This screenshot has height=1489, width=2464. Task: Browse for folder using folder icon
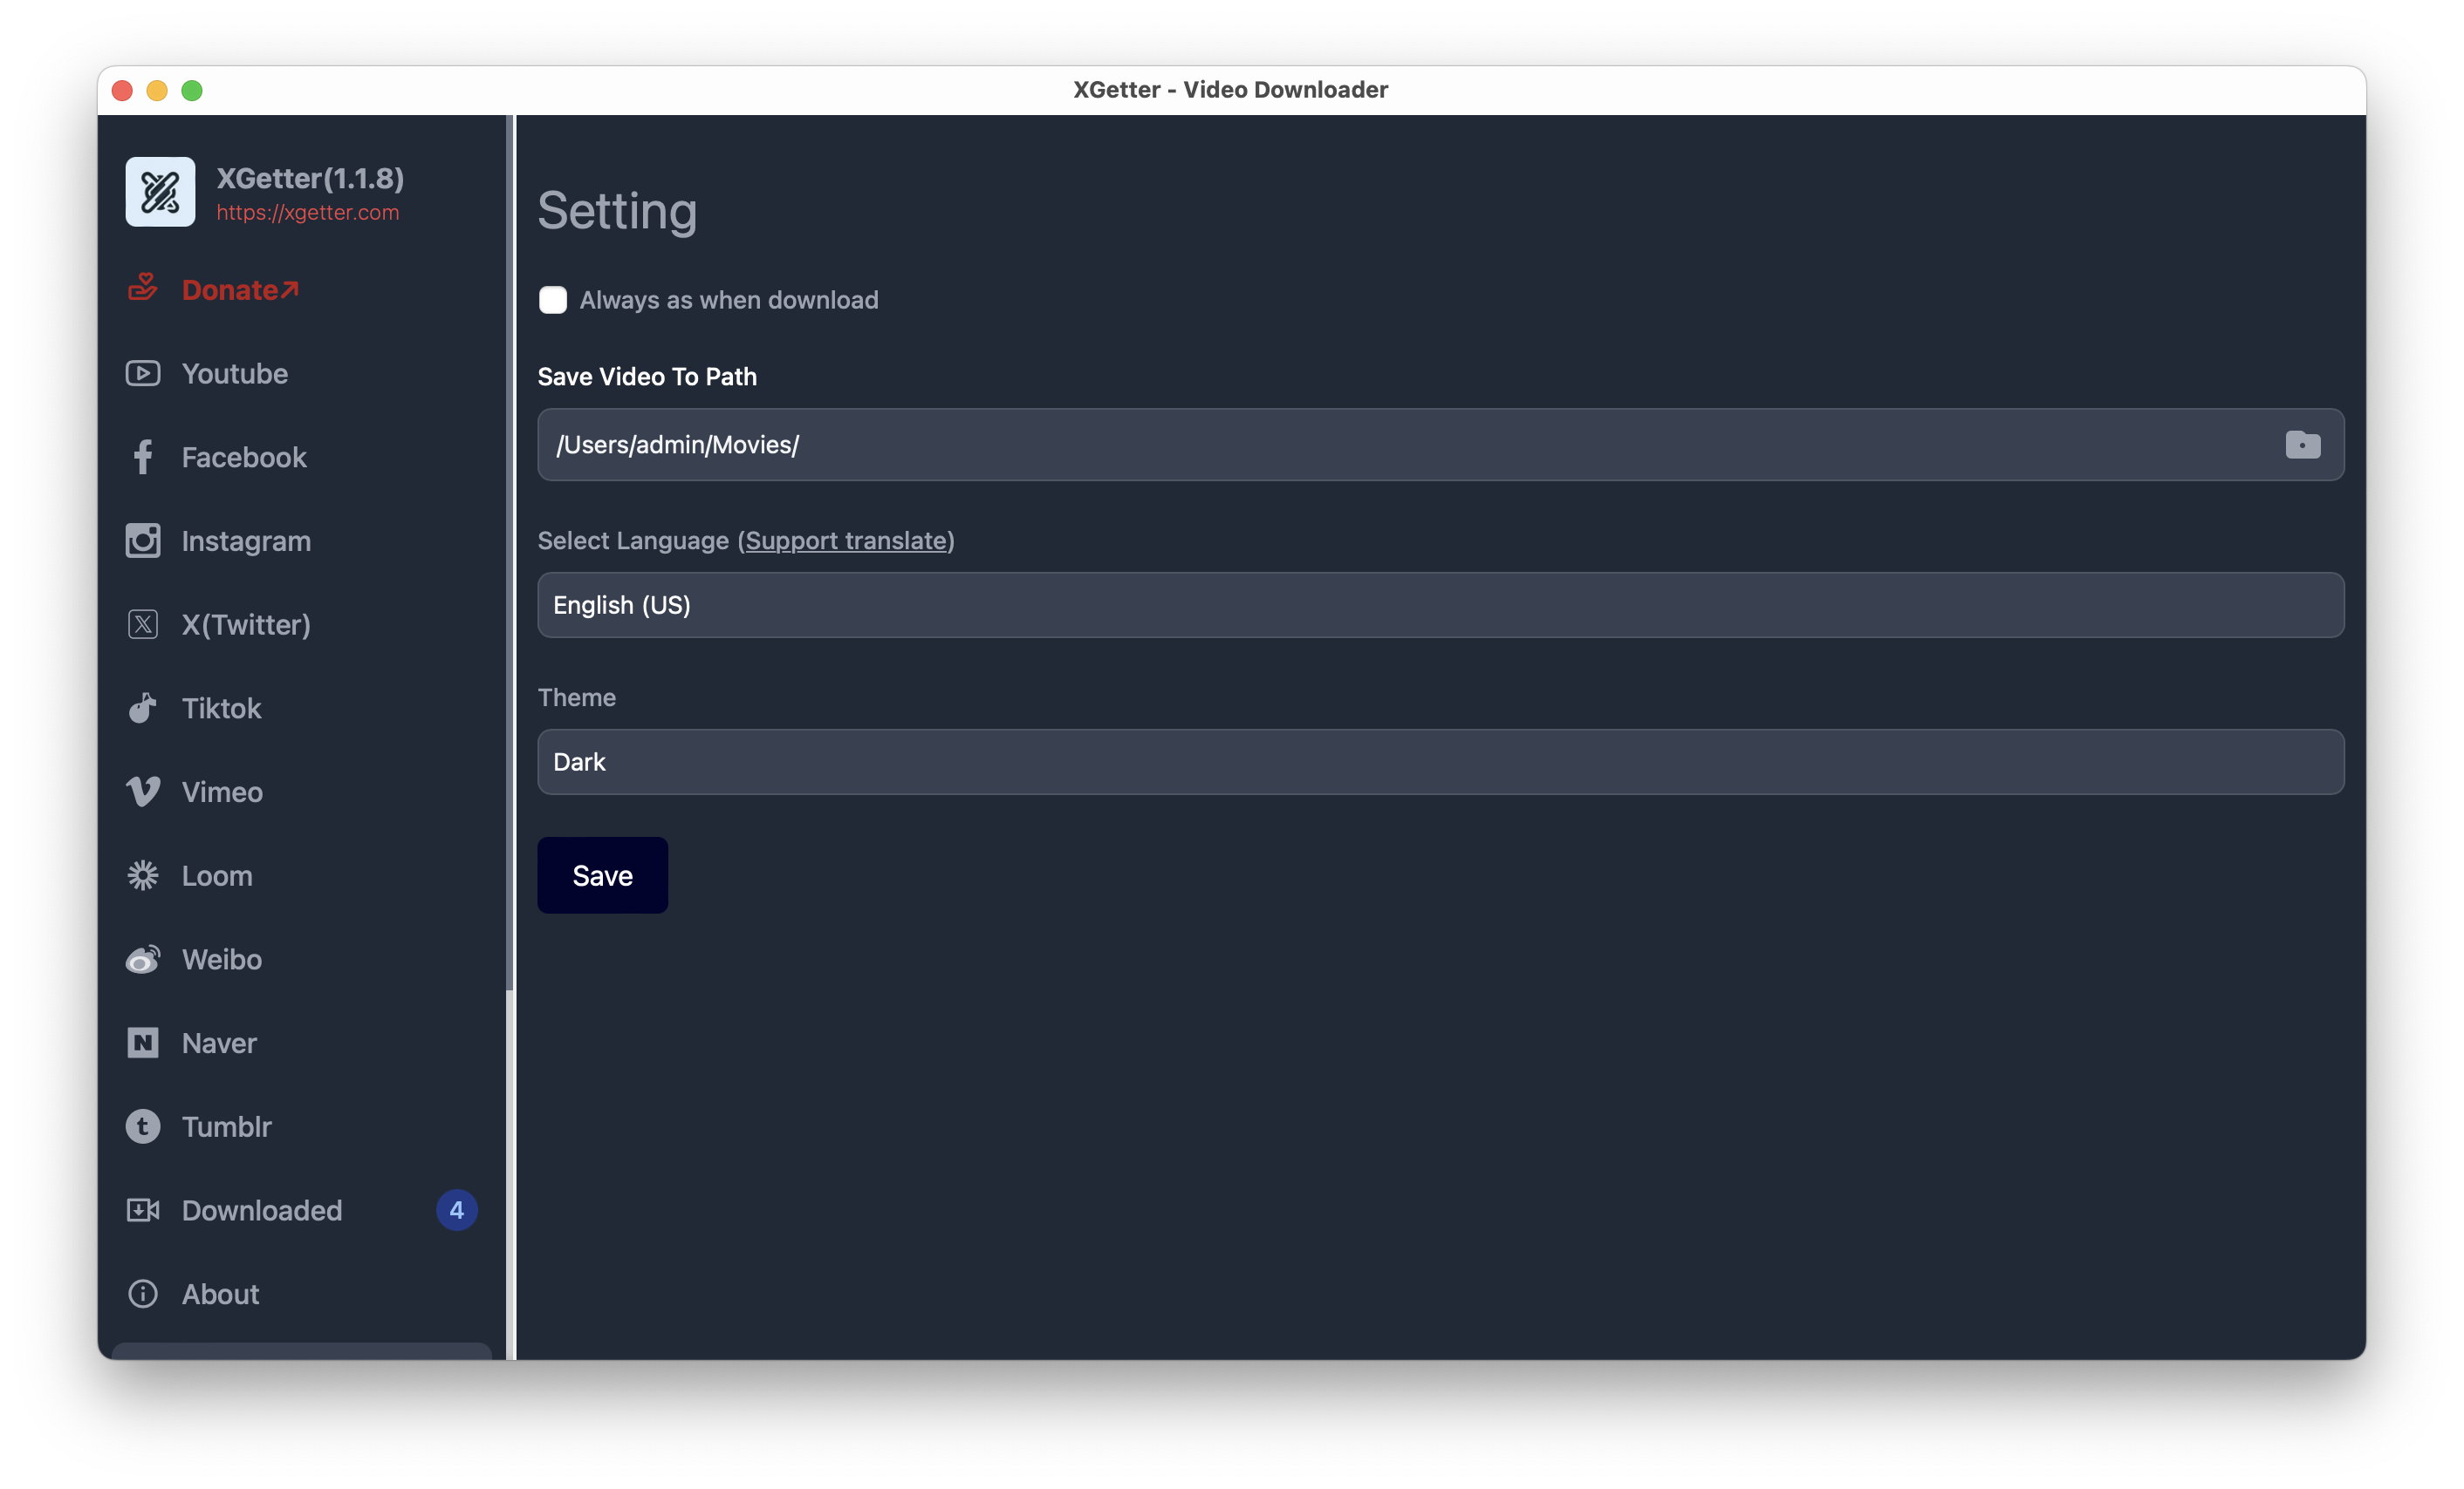coord(2302,445)
